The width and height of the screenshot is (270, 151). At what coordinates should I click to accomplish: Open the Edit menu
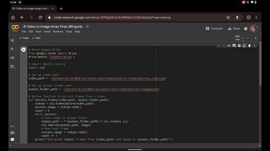[x=31, y=32]
